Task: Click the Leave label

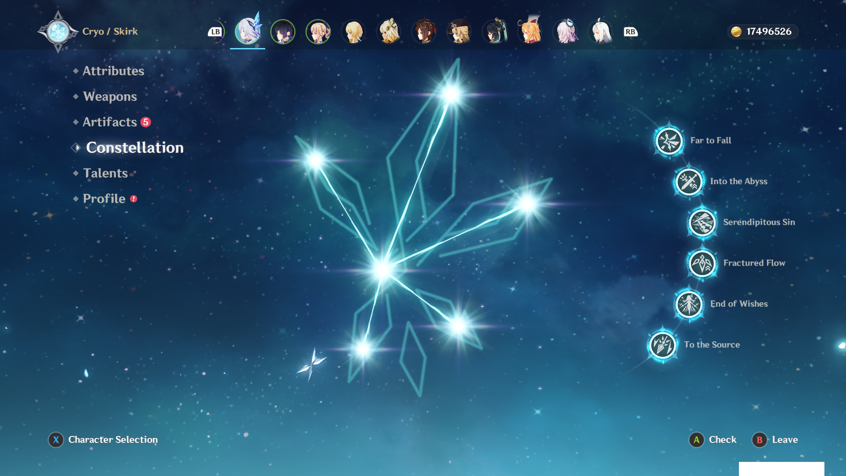Action: [x=785, y=440]
